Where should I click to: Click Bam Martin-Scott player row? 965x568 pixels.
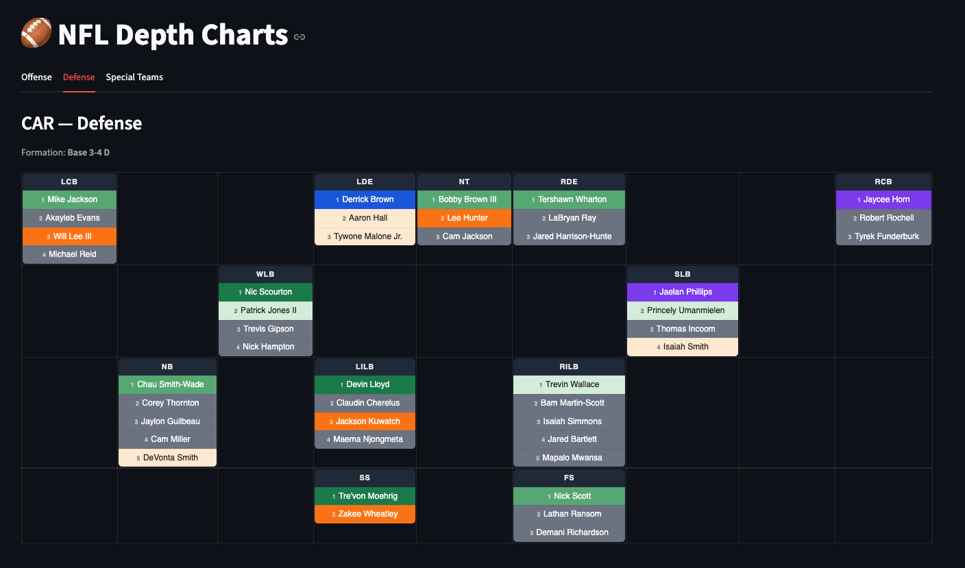tap(569, 403)
